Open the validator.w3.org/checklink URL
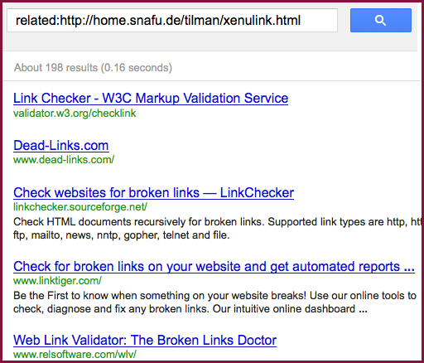Image resolution: width=424 pixels, height=363 pixels. pyautogui.click(x=75, y=114)
